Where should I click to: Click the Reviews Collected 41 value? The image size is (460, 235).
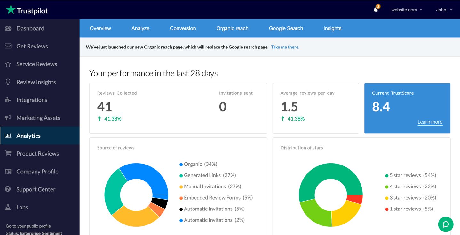coord(105,106)
